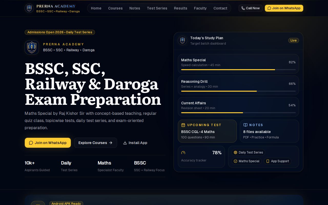
Task: Select Test Series in the navigation
Action: [x=157, y=8]
